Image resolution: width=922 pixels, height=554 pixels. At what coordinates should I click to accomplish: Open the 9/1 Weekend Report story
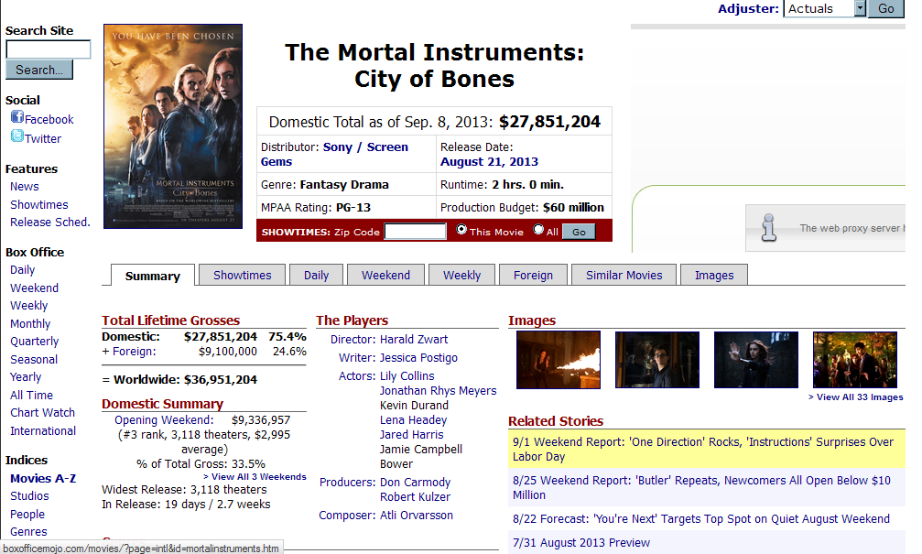(x=702, y=450)
